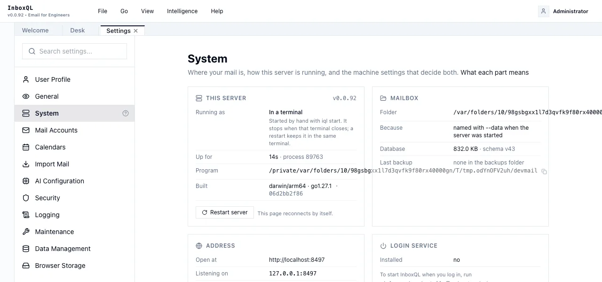Click the Import Mail download icon
The height and width of the screenshot is (282, 602).
(26, 164)
